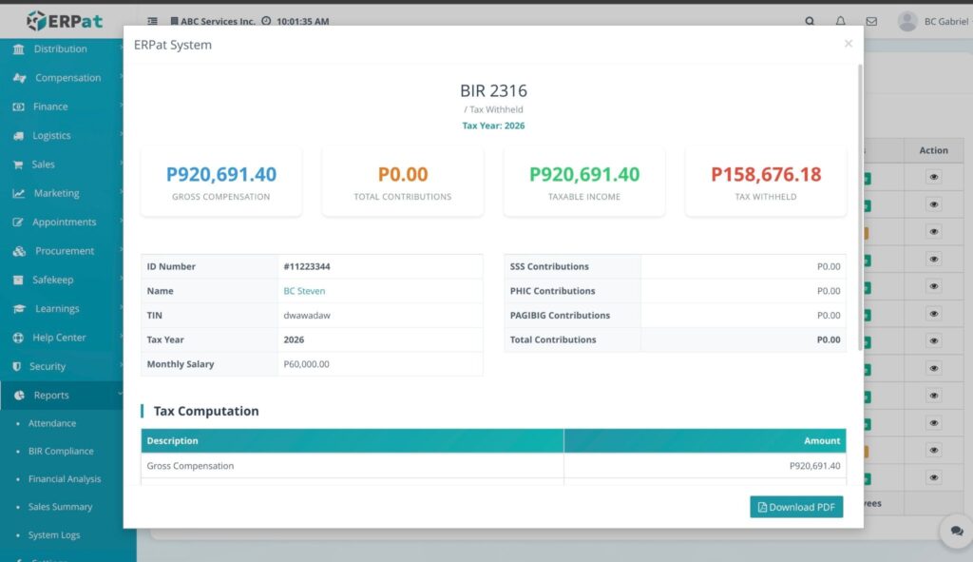
Task: Select Financial Analysis in Reports menu
Action: pos(65,479)
